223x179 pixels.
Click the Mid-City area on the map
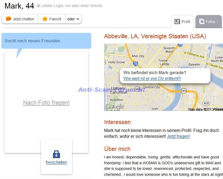coord(138,56)
